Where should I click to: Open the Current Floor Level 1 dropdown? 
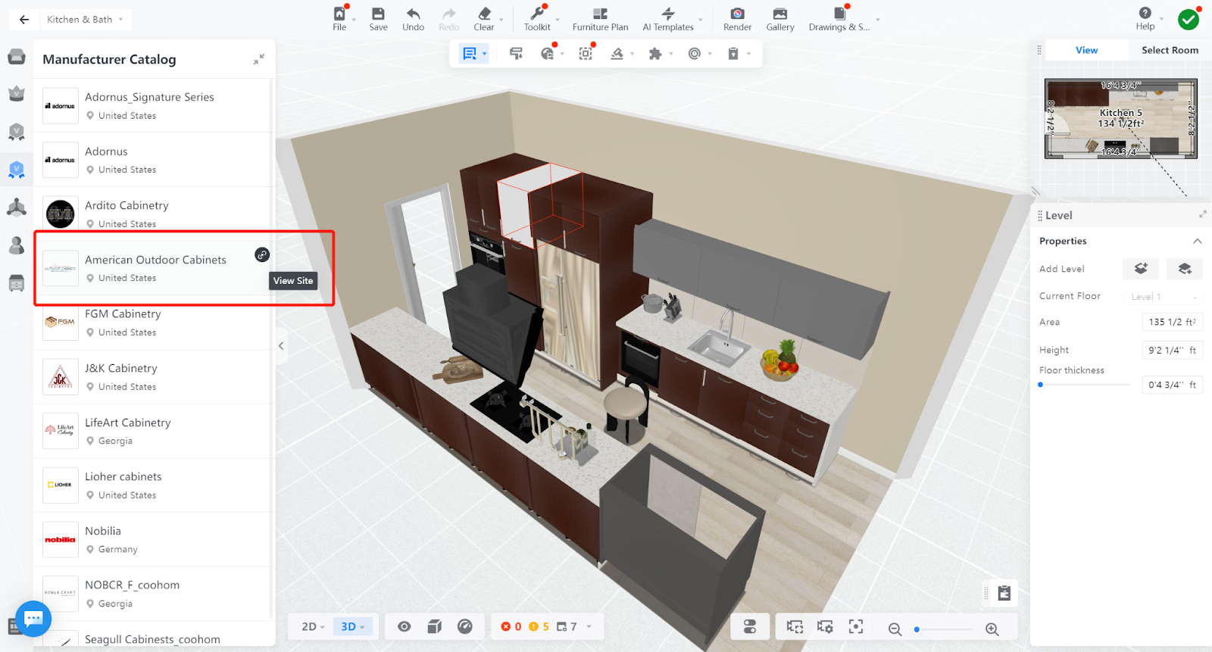click(x=1164, y=297)
